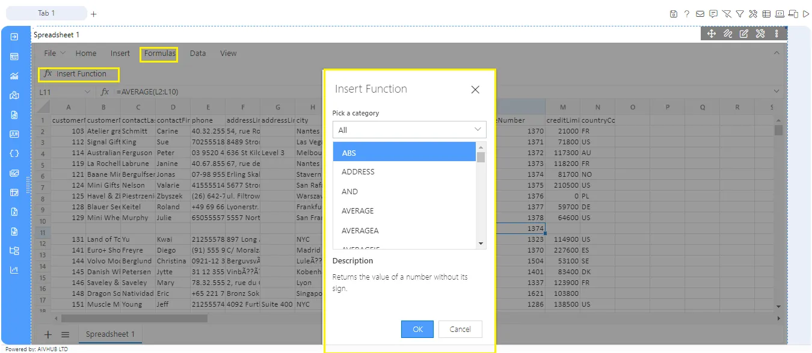Click the first sidebar arrow-box icon

coord(14,37)
